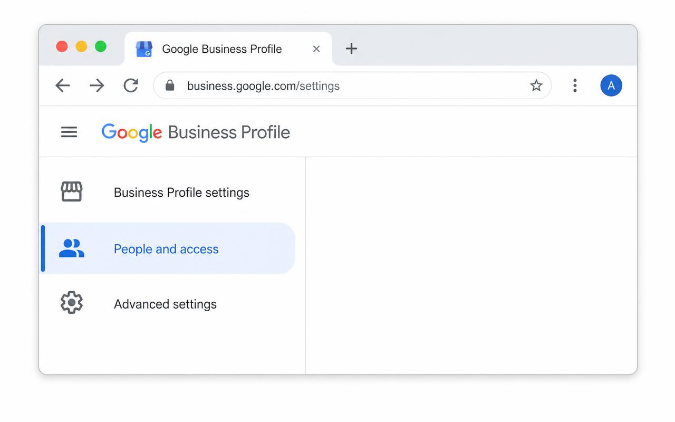
Task: Click the People and access people icon
Action: pyautogui.click(x=72, y=248)
